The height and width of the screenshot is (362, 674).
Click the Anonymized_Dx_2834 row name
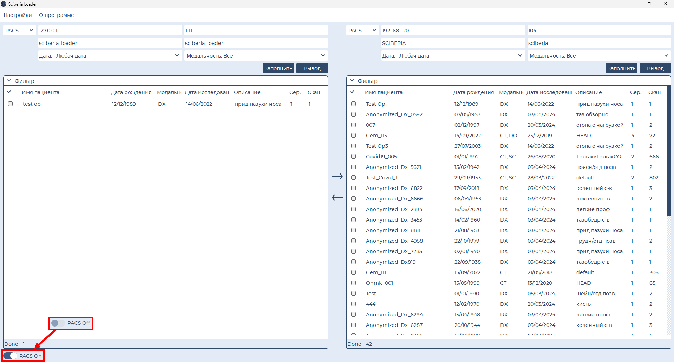394,209
